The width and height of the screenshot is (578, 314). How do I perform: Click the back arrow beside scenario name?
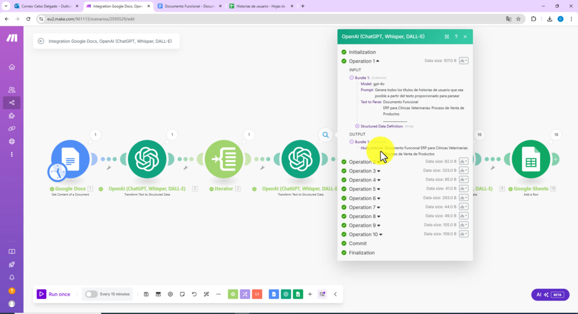click(41, 41)
